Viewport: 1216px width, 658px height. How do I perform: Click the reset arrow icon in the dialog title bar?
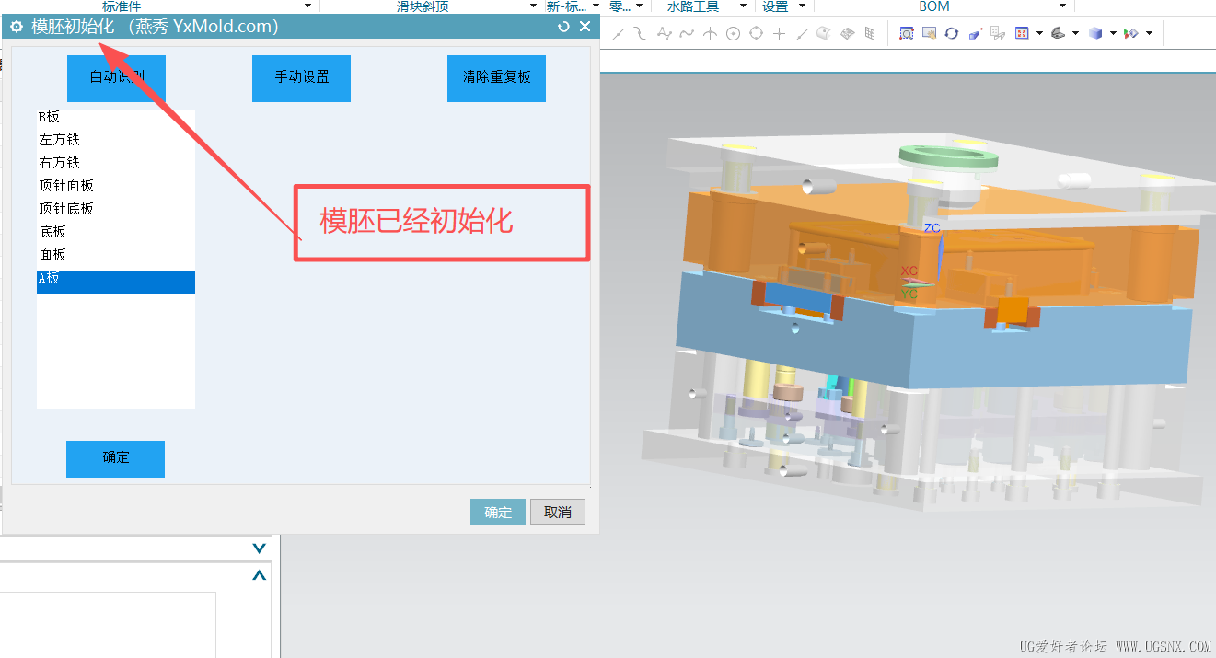click(x=564, y=27)
